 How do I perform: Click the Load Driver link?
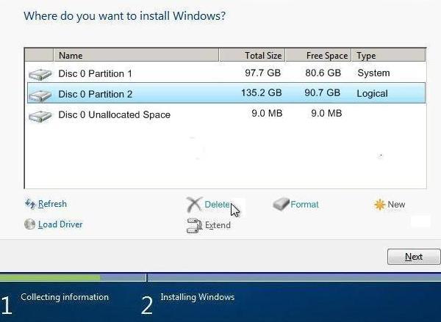[x=60, y=224]
